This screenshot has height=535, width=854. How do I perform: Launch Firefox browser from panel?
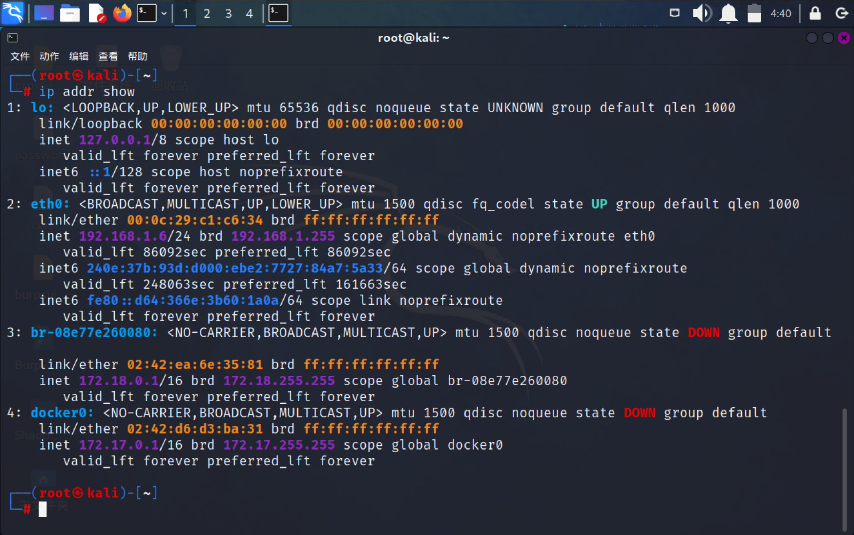122,14
